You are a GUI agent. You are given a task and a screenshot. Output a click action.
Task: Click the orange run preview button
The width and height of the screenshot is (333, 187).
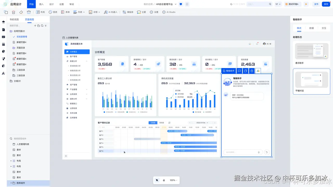[x=306, y=4]
